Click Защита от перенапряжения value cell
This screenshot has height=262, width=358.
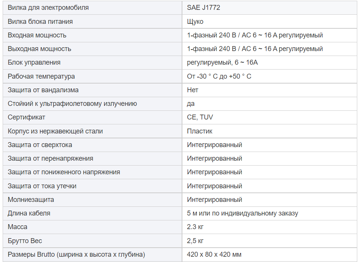[x=214, y=158]
